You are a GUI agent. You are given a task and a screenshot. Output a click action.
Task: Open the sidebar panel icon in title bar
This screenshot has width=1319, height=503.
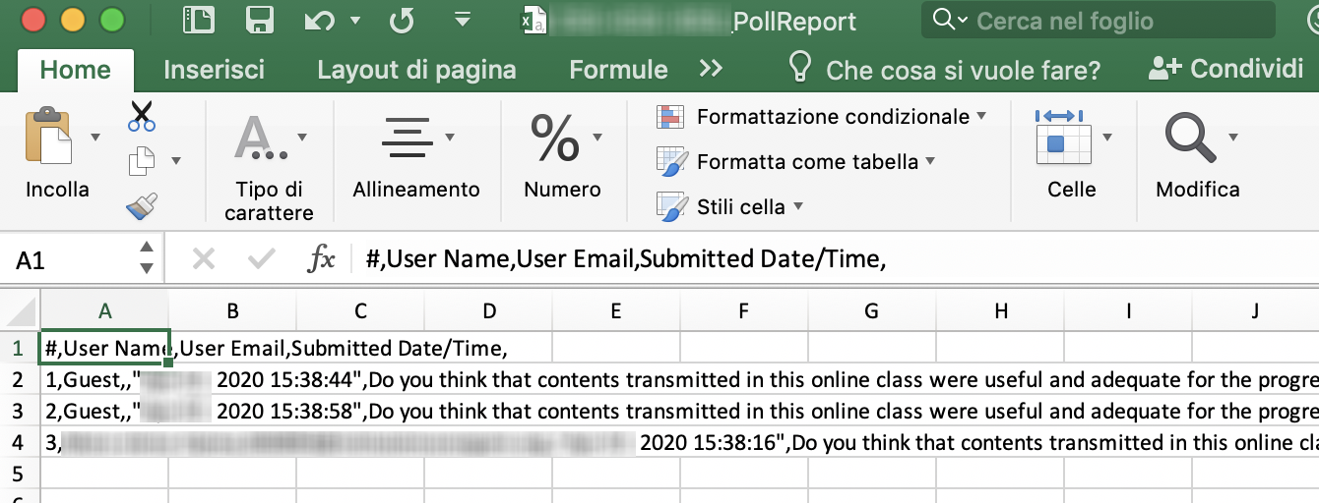(199, 21)
